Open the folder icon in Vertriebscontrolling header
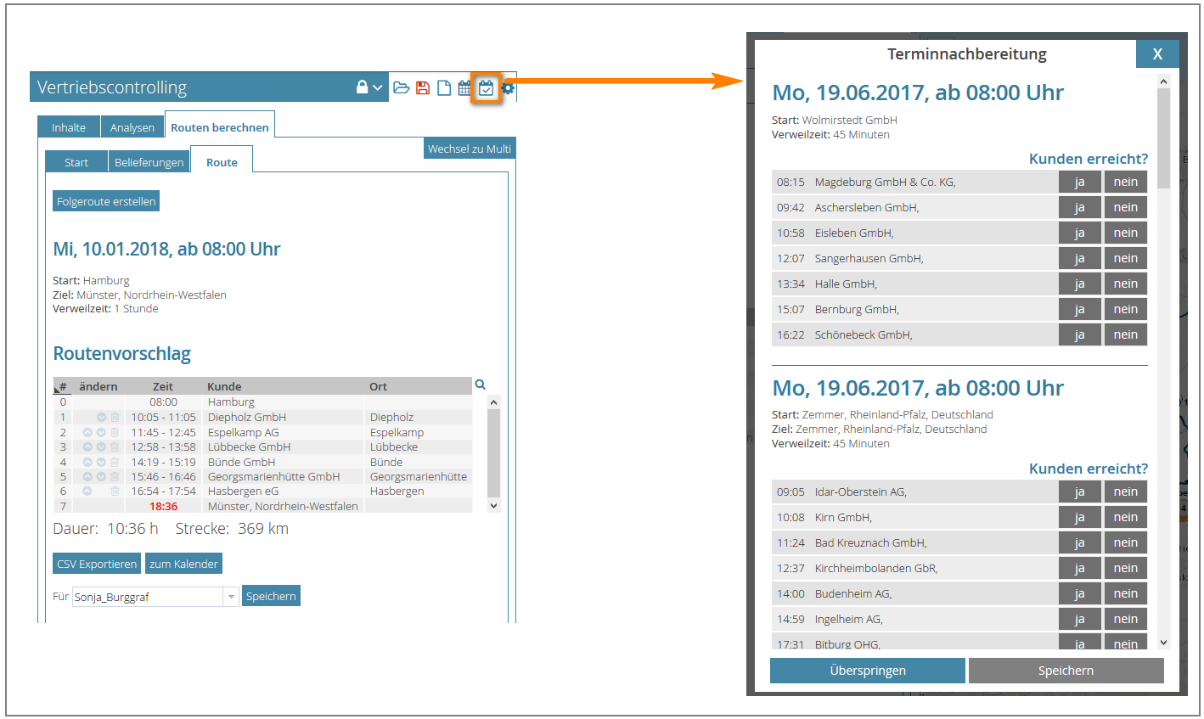The image size is (1204, 719). [x=402, y=88]
